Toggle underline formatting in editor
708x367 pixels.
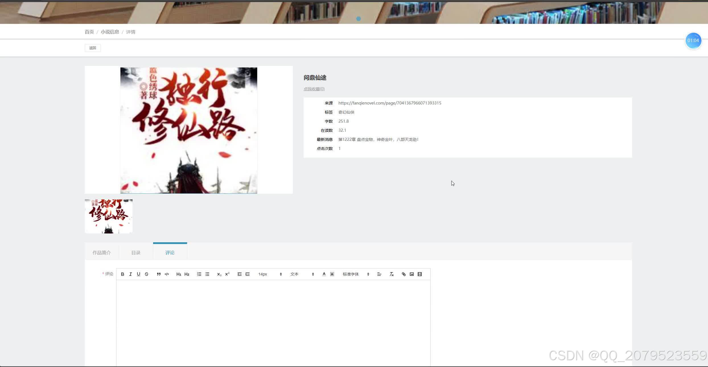click(x=139, y=274)
